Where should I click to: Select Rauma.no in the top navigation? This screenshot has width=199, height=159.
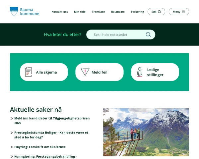pyautogui.click(x=118, y=12)
